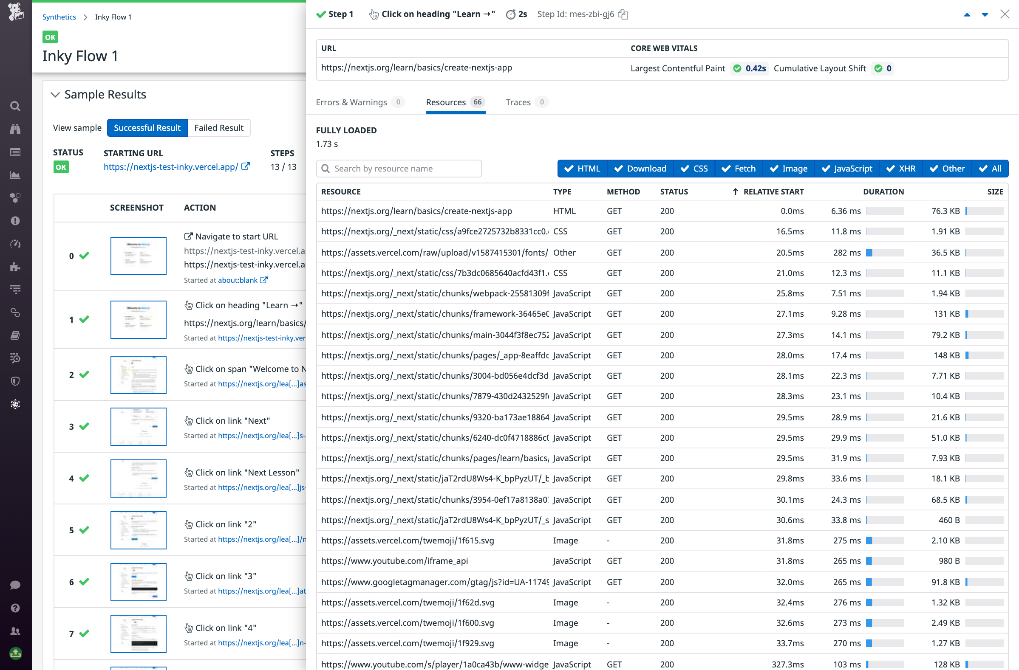View the Failed Result sample
The image size is (1019, 670).
click(219, 127)
